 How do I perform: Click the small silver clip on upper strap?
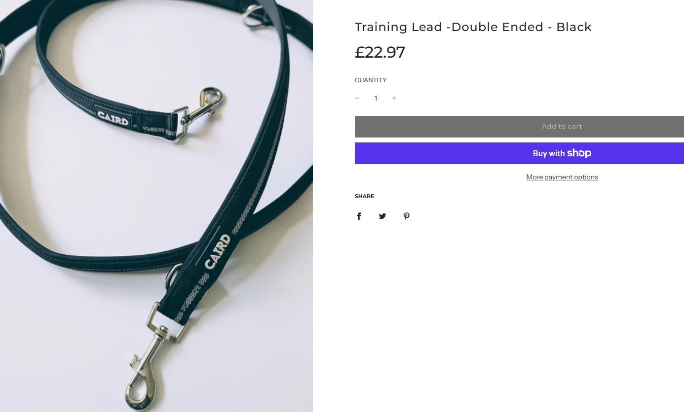[x=197, y=112]
